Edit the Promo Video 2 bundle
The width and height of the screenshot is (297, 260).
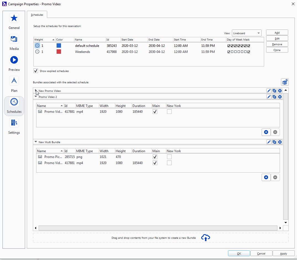(269, 97)
